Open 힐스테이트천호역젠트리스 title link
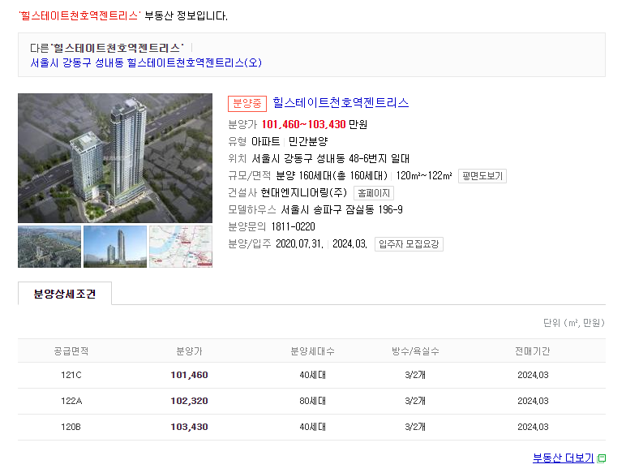The image size is (626, 473). [x=341, y=103]
